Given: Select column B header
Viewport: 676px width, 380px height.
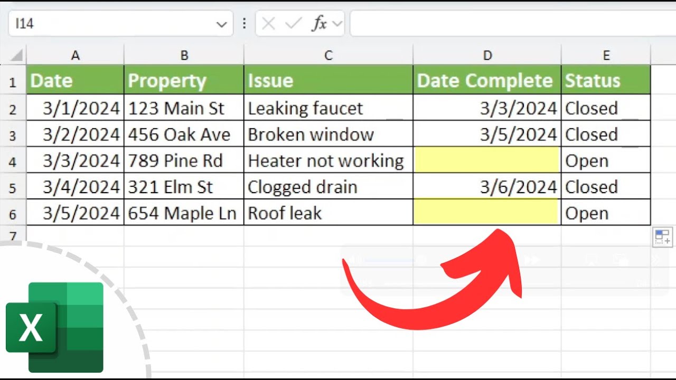Looking at the screenshot, I should (184, 55).
